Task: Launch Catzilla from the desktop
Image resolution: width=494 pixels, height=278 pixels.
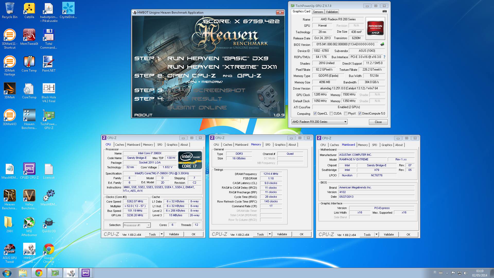Action: click(x=29, y=11)
